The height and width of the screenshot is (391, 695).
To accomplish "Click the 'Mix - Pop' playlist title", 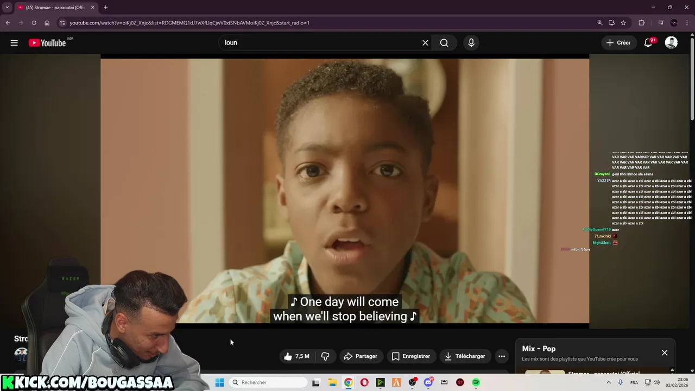I will tap(539, 349).
